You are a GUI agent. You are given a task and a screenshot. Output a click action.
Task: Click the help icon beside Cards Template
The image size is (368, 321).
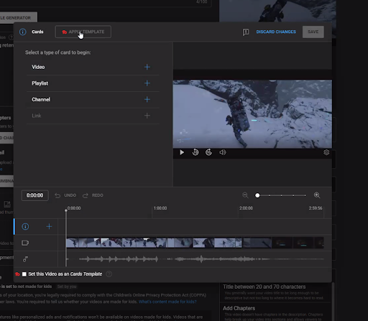click(x=109, y=274)
